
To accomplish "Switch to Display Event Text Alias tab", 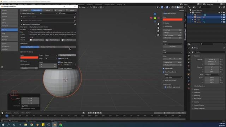I will [x=48, y=47].
